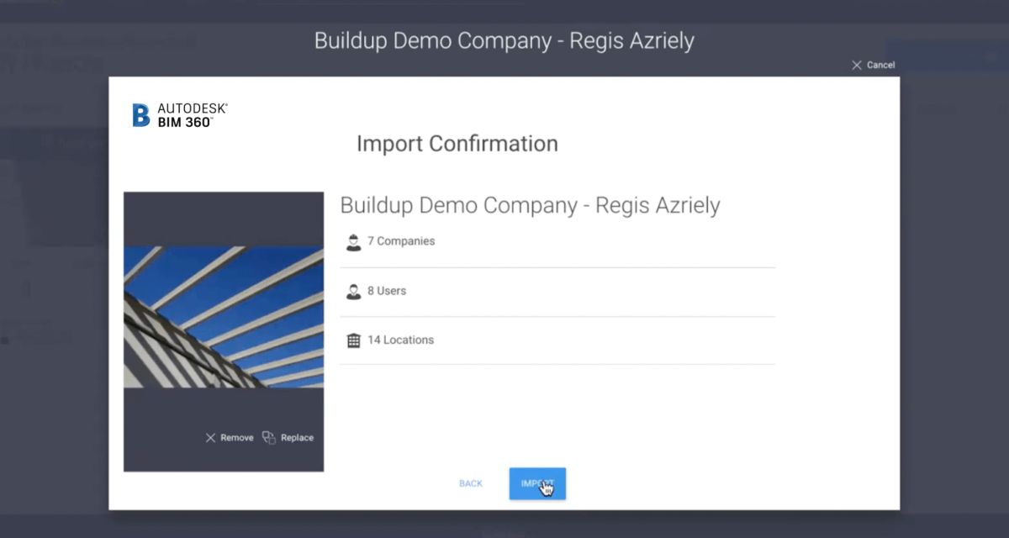Replace the project cover image

pyautogui.click(x=288, y=437)
